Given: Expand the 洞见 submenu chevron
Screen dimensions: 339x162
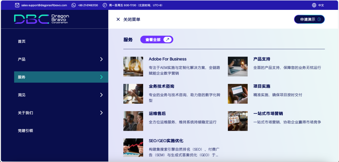Looking at the screenshot, I should (101, 95).
